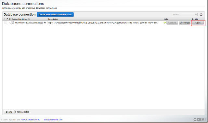Viewport: 208px width, 123px height.
Task: Click Create new Database connection button
Action: click(x=55, y=15)
